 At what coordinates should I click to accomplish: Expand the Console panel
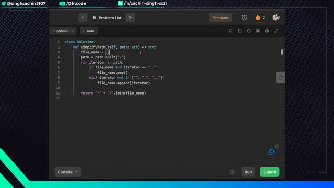68,172
